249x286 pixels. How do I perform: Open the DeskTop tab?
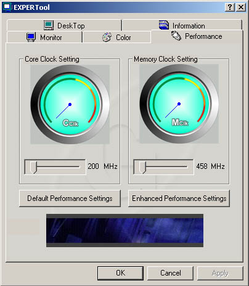(x=64, y=25)
